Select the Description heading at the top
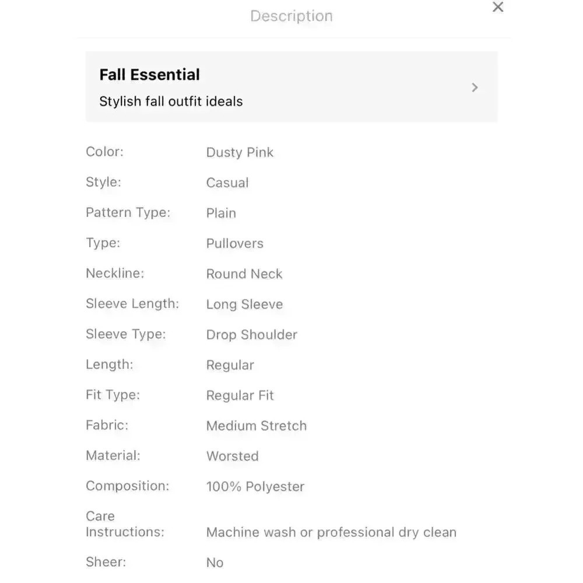The image size is (583, 583). point(291,16)
